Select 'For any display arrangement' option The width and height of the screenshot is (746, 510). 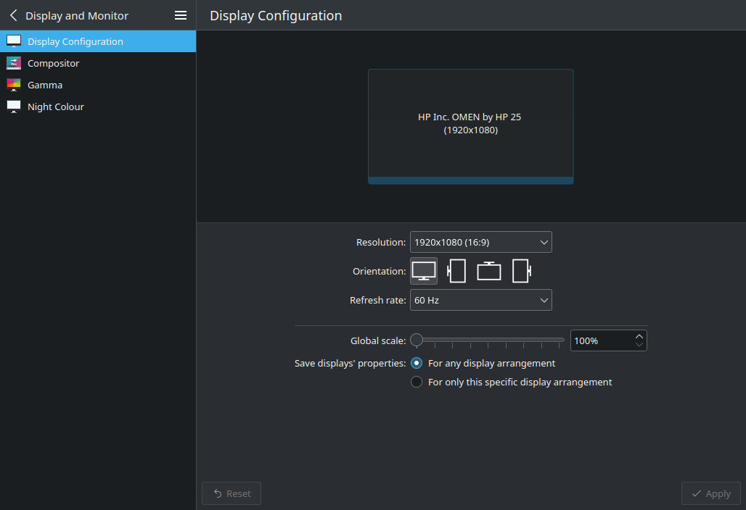tap(417, 363)
